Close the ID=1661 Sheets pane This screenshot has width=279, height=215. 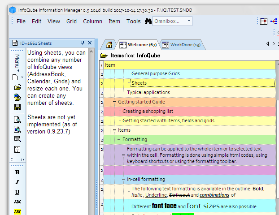point(90,43)
